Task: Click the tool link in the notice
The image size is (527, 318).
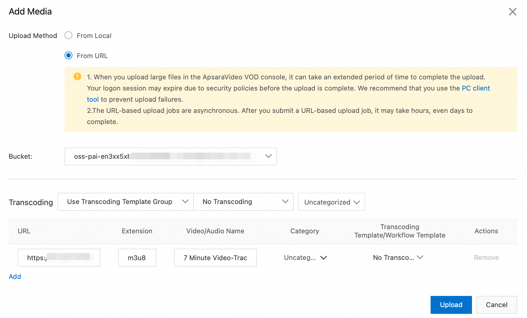Action: 92,99
